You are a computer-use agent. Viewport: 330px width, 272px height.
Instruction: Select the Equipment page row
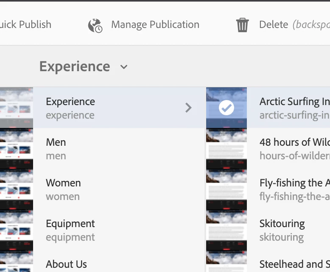[119, 230]
